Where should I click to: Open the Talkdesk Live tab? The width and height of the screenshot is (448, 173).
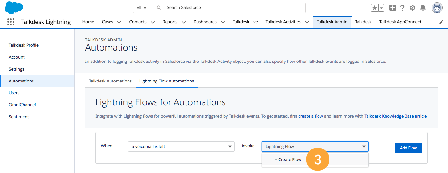point(245,22)
